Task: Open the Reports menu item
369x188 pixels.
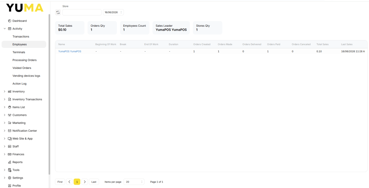Action: pos(17,162)
